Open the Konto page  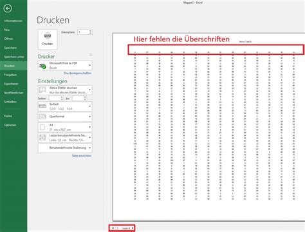click(x=8, y=116)
